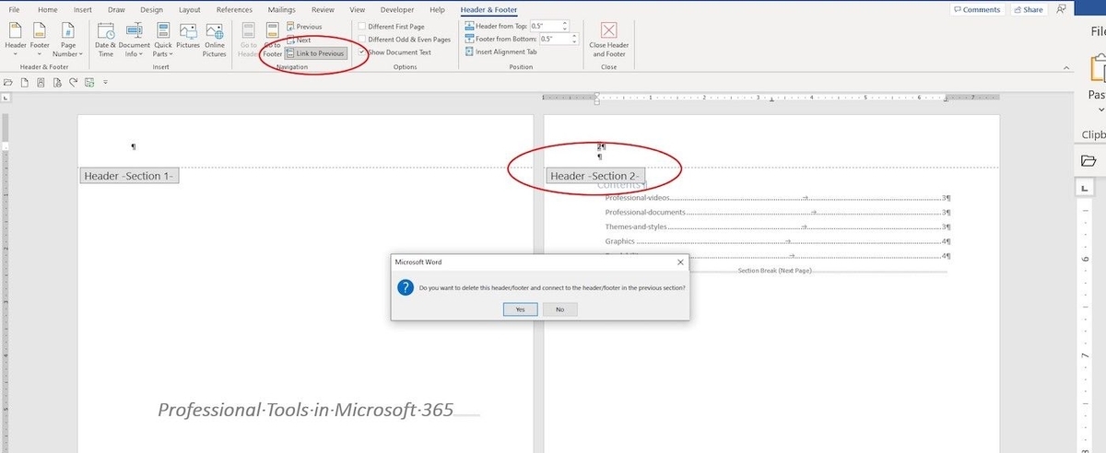Click the Header -Section 2- label

[x=595, y=176]
